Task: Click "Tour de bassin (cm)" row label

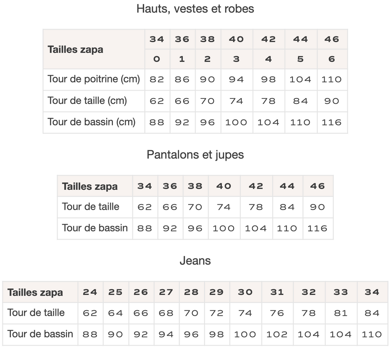Action: [x=91, y=122]
